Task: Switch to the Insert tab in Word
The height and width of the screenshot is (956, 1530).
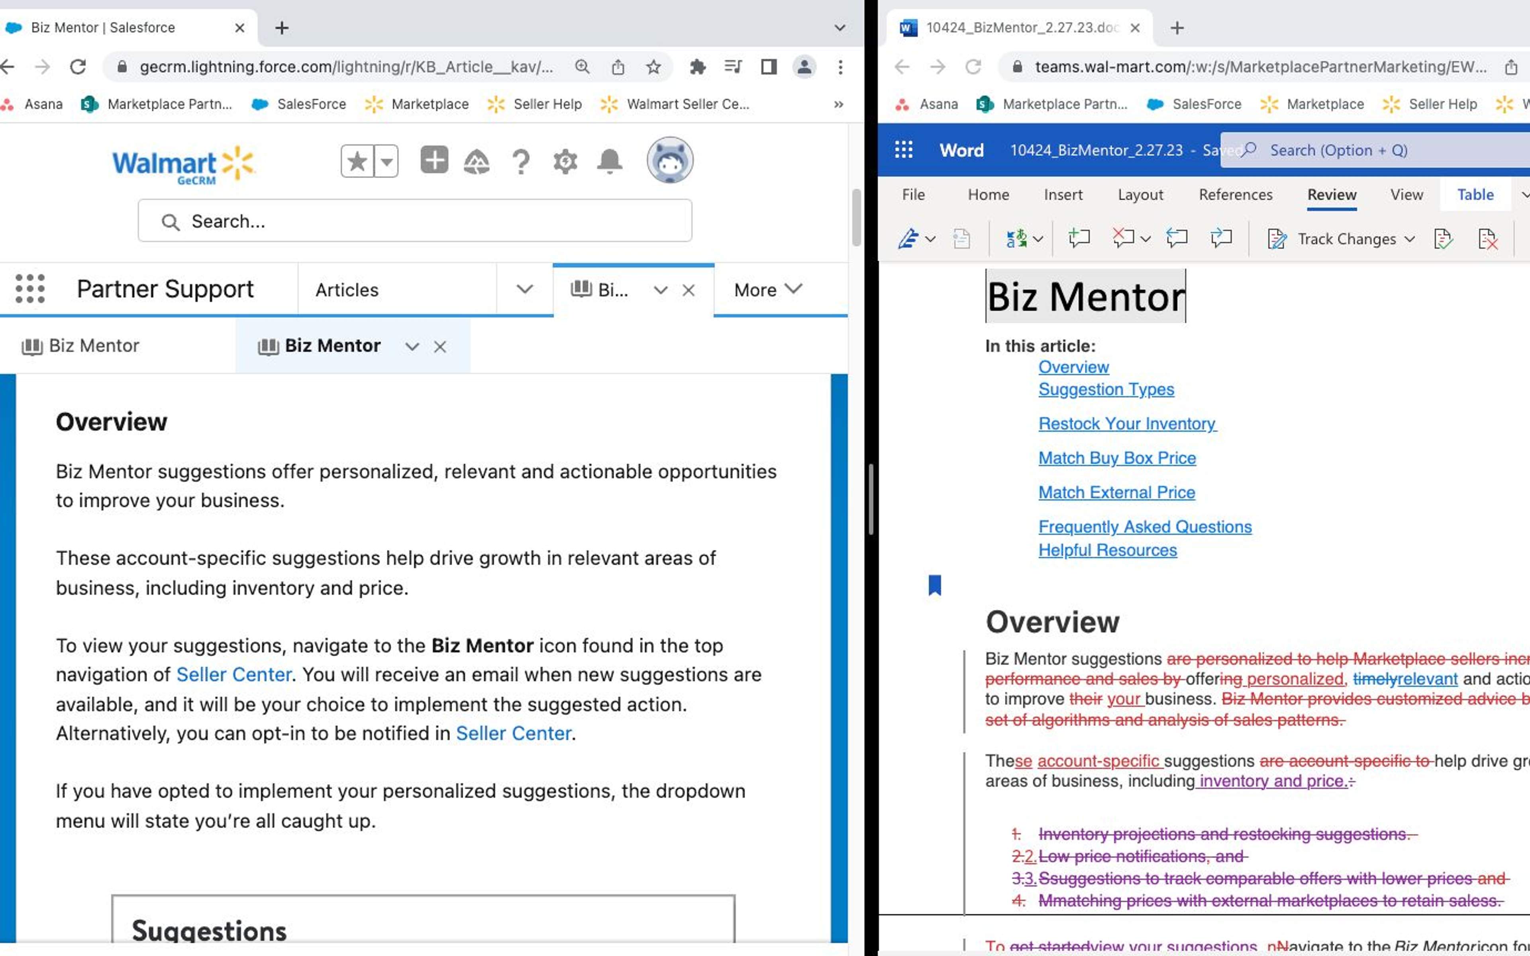Action: point(1063,195)
